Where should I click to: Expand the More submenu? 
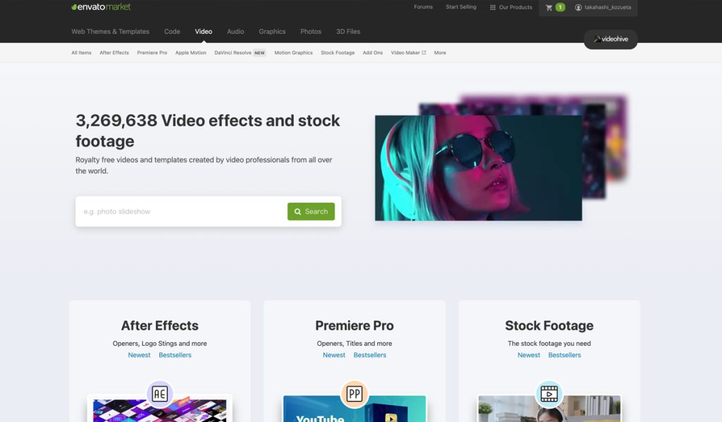(440, 52)
